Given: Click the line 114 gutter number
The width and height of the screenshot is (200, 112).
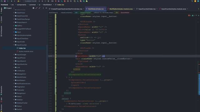Looking at the screenshot, I should (x=50, y=56).
